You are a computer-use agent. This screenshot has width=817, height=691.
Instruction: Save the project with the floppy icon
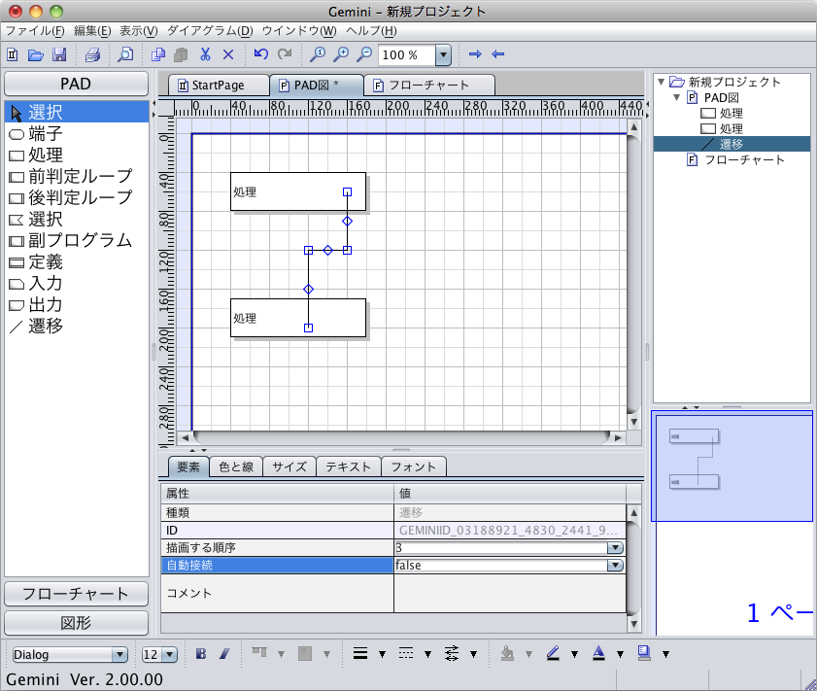tap(59, 54)
